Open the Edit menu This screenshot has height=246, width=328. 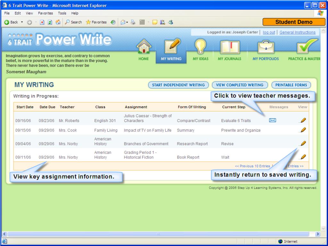18,13
